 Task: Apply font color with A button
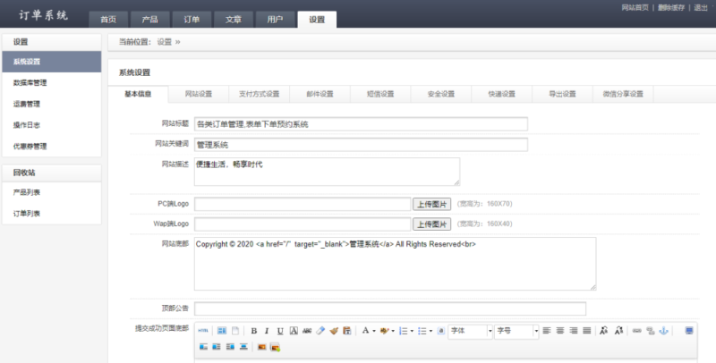coord(365,331)
